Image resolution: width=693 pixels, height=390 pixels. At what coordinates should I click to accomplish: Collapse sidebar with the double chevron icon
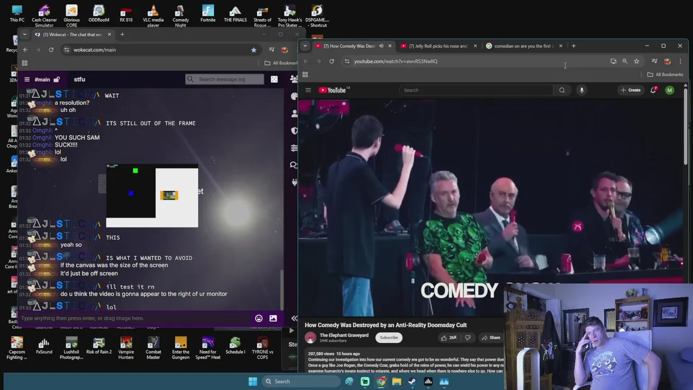[294, 318]
